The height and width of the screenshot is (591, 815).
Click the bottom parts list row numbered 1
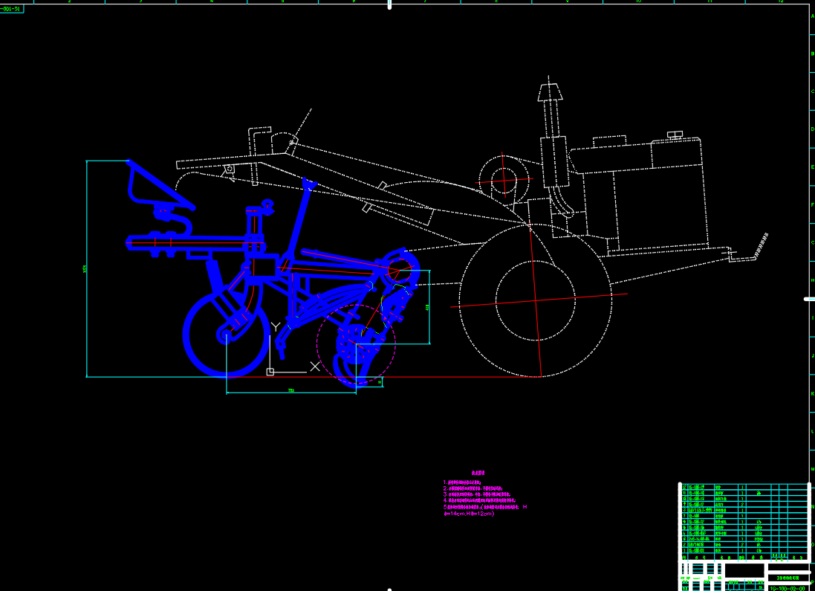click(744, 550)
